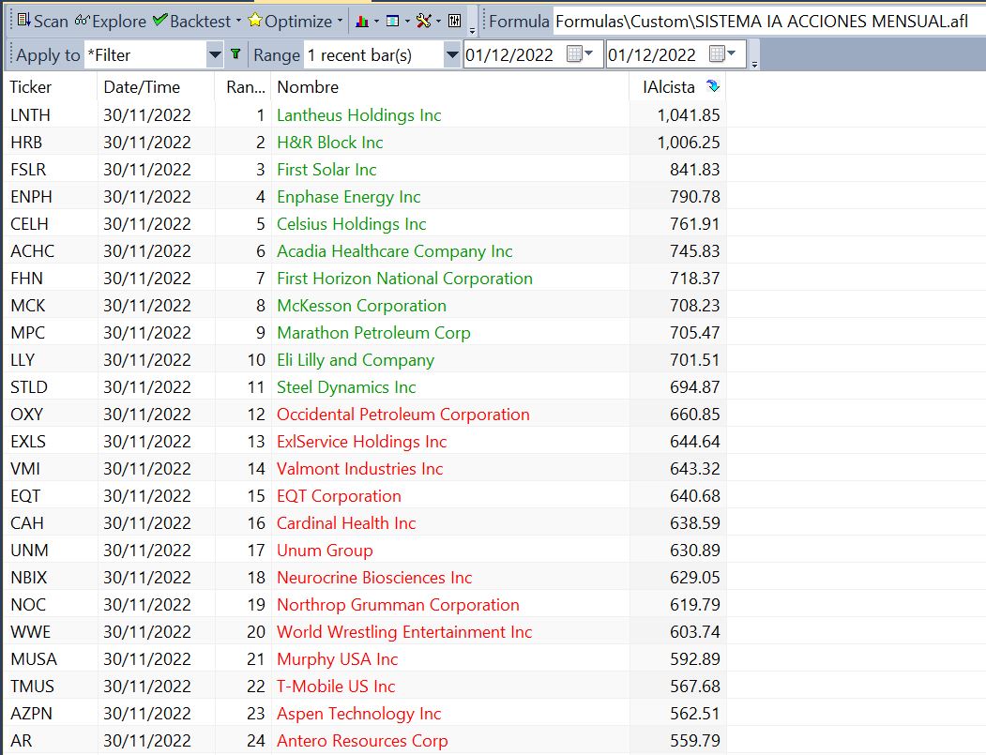Click the sort arrow icon in IAlcista header
The image size is (986, 755).
tap(712, 86)
